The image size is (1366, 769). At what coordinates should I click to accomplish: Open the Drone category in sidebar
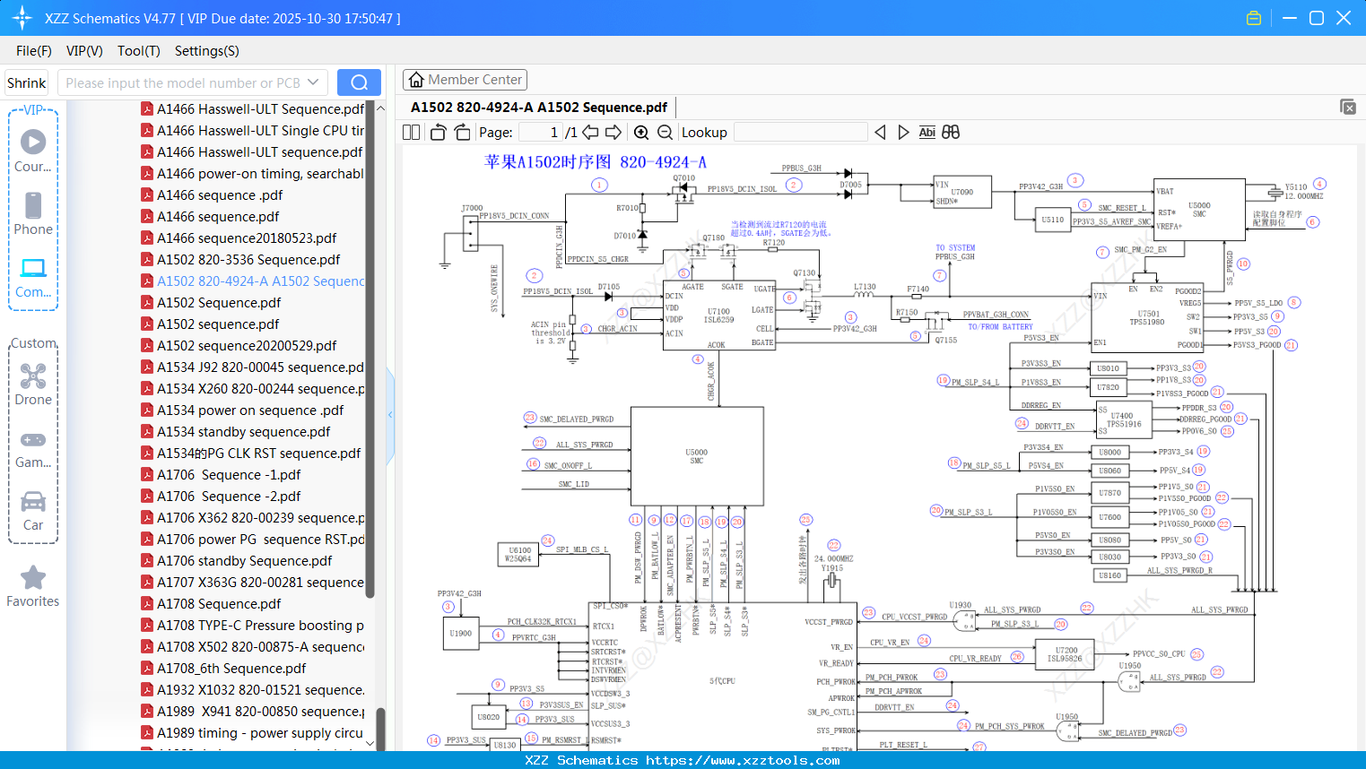(x=33, y=384)
